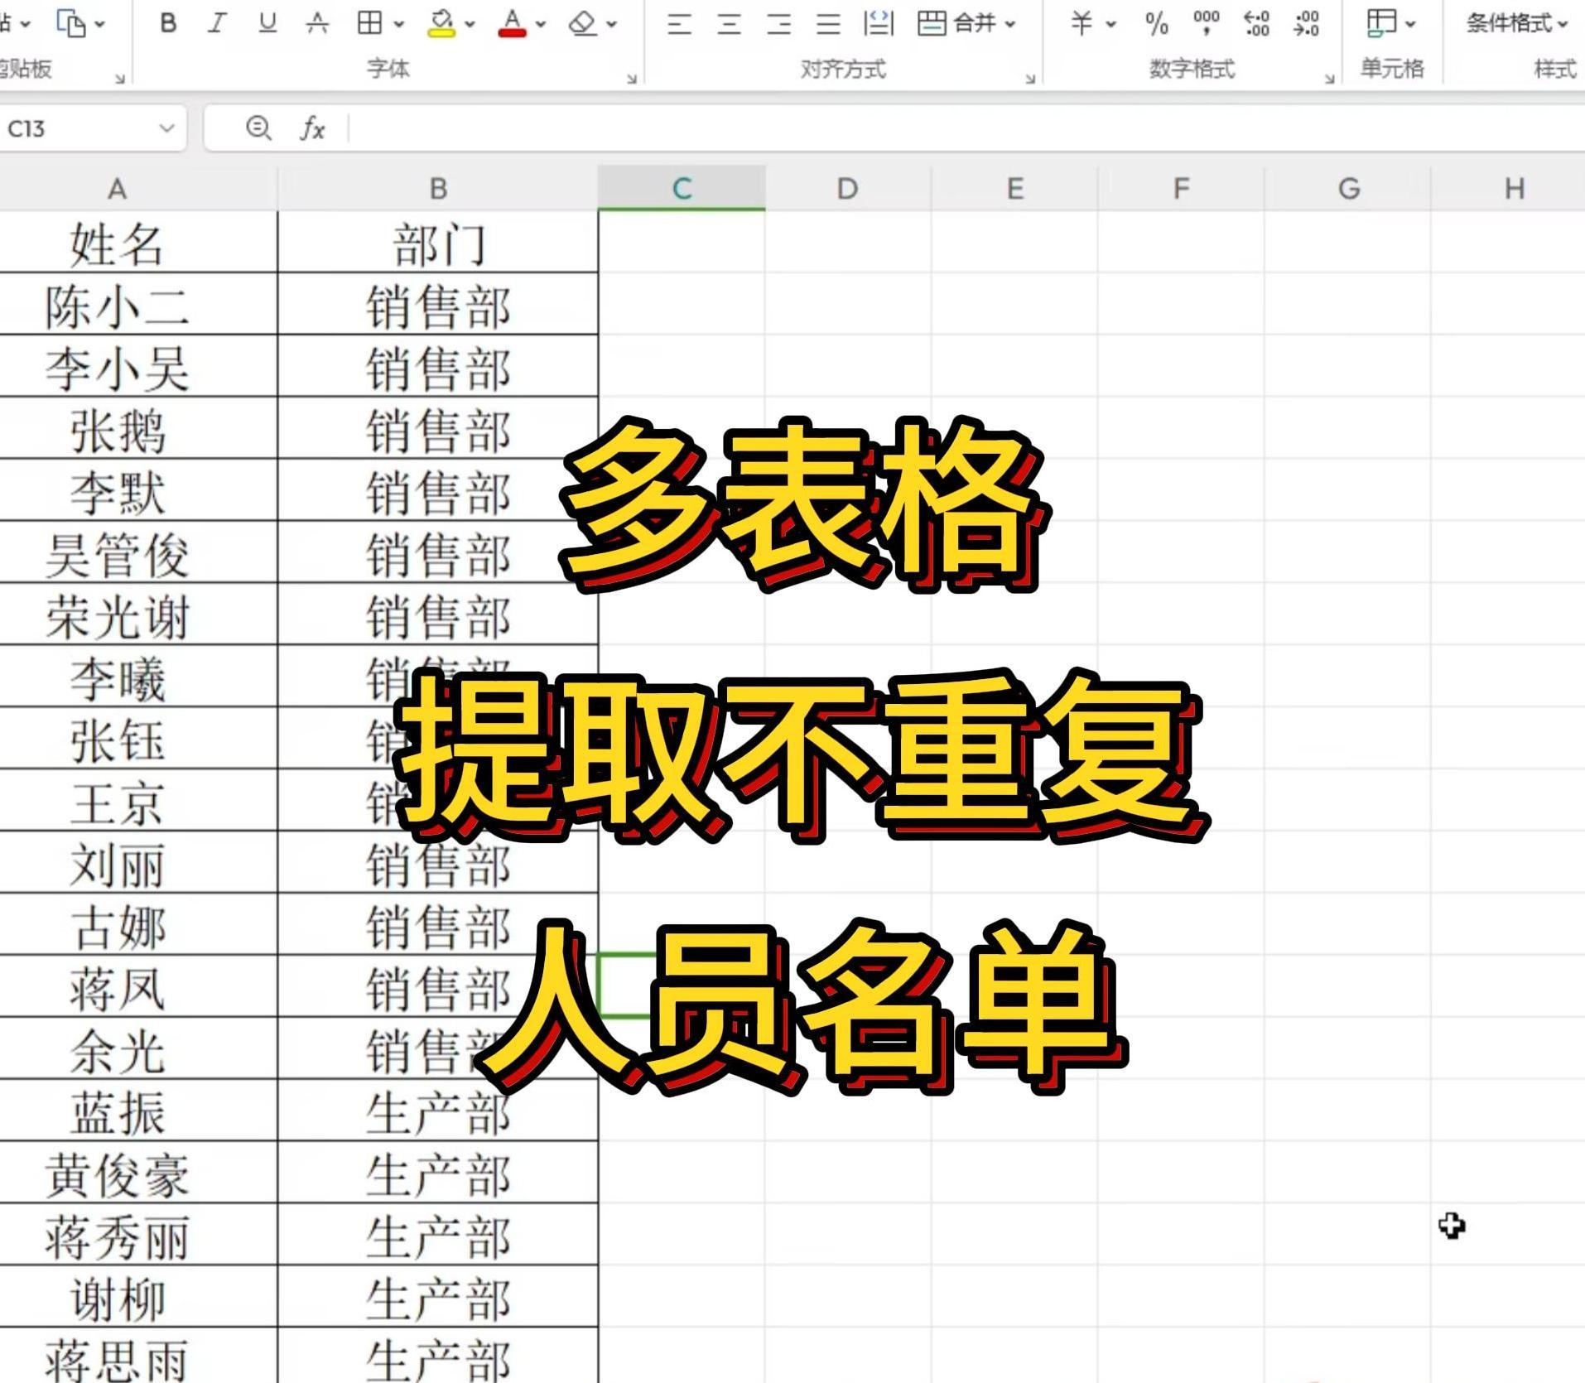Expand the Name Box dropdown
1585x1383 pixels.
[166, 128]
